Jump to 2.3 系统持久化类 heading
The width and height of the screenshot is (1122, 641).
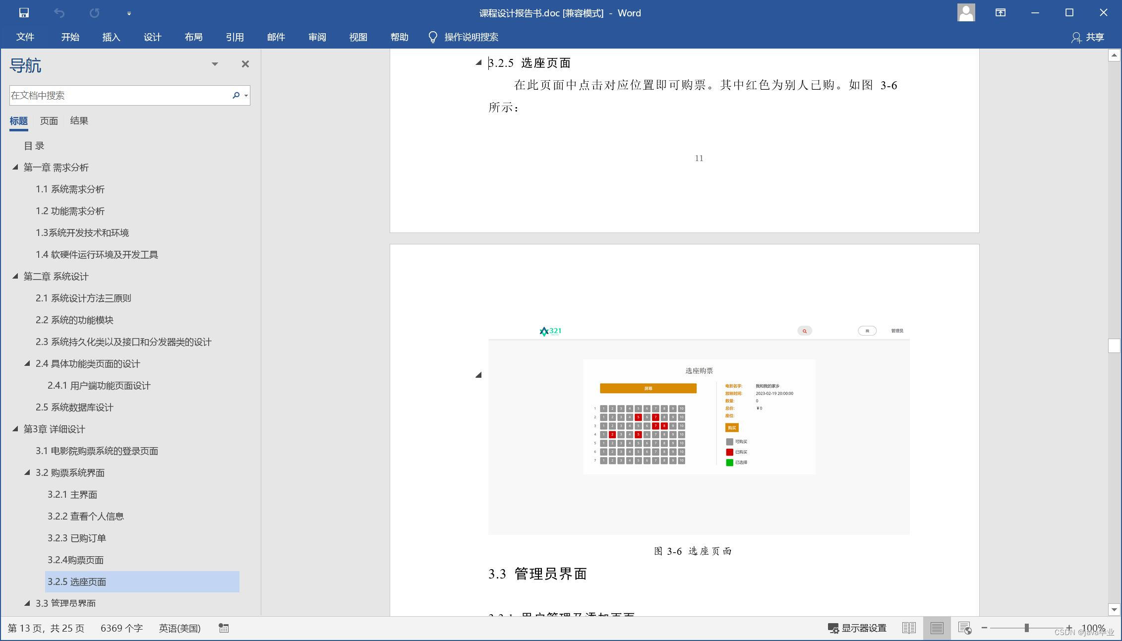click(123, 342)
